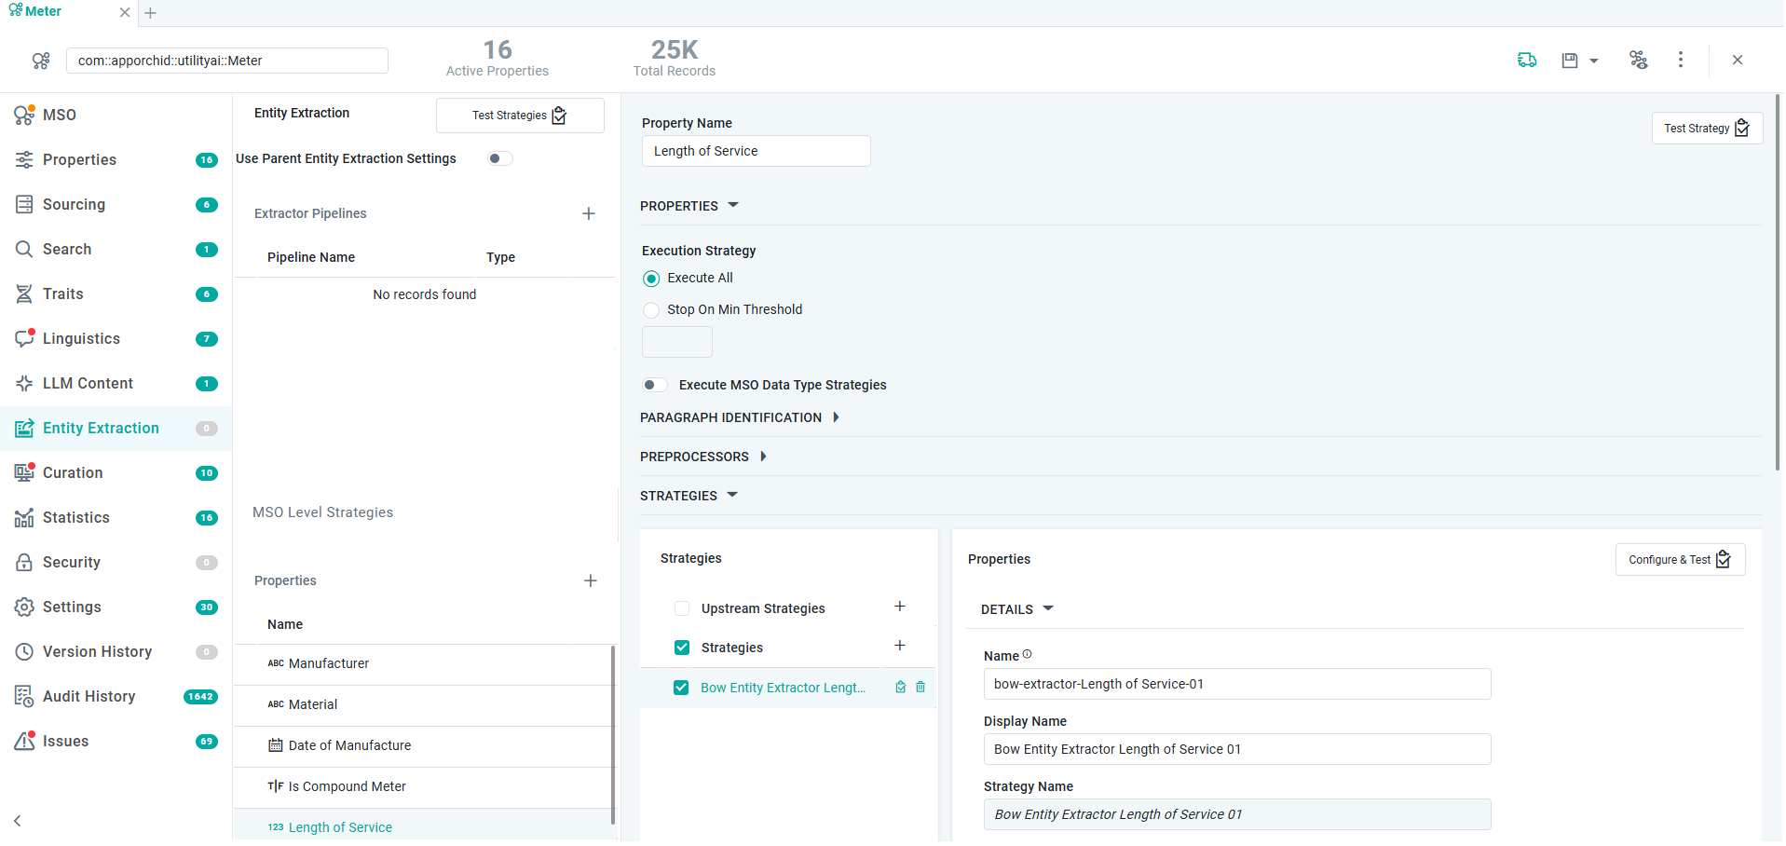Enable Execute MSO Data Type Strategies
Screen dimensions: 1786x846
pos(654,385)
